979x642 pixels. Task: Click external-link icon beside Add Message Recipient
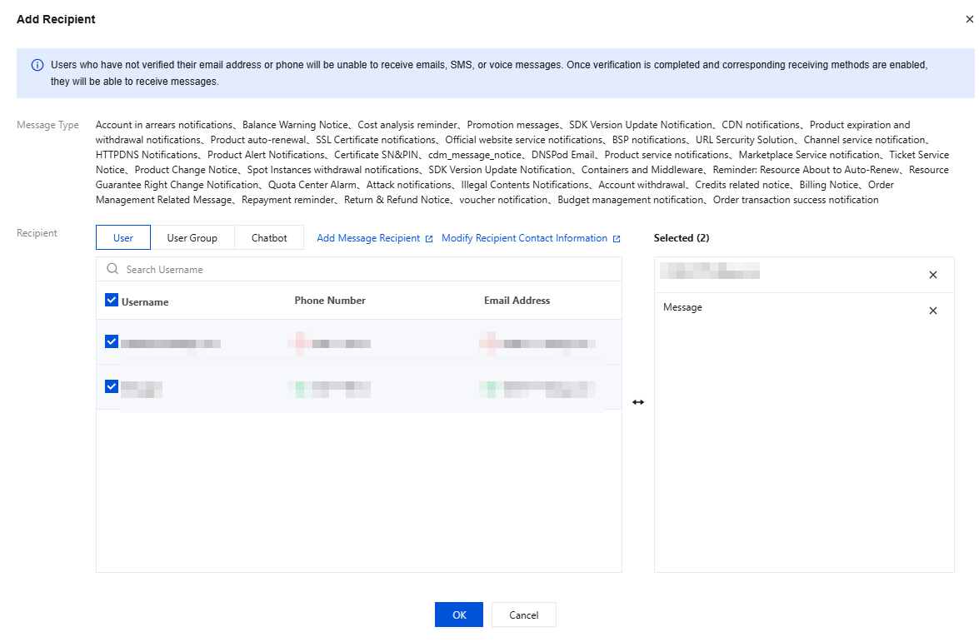(x=429, y=239)
